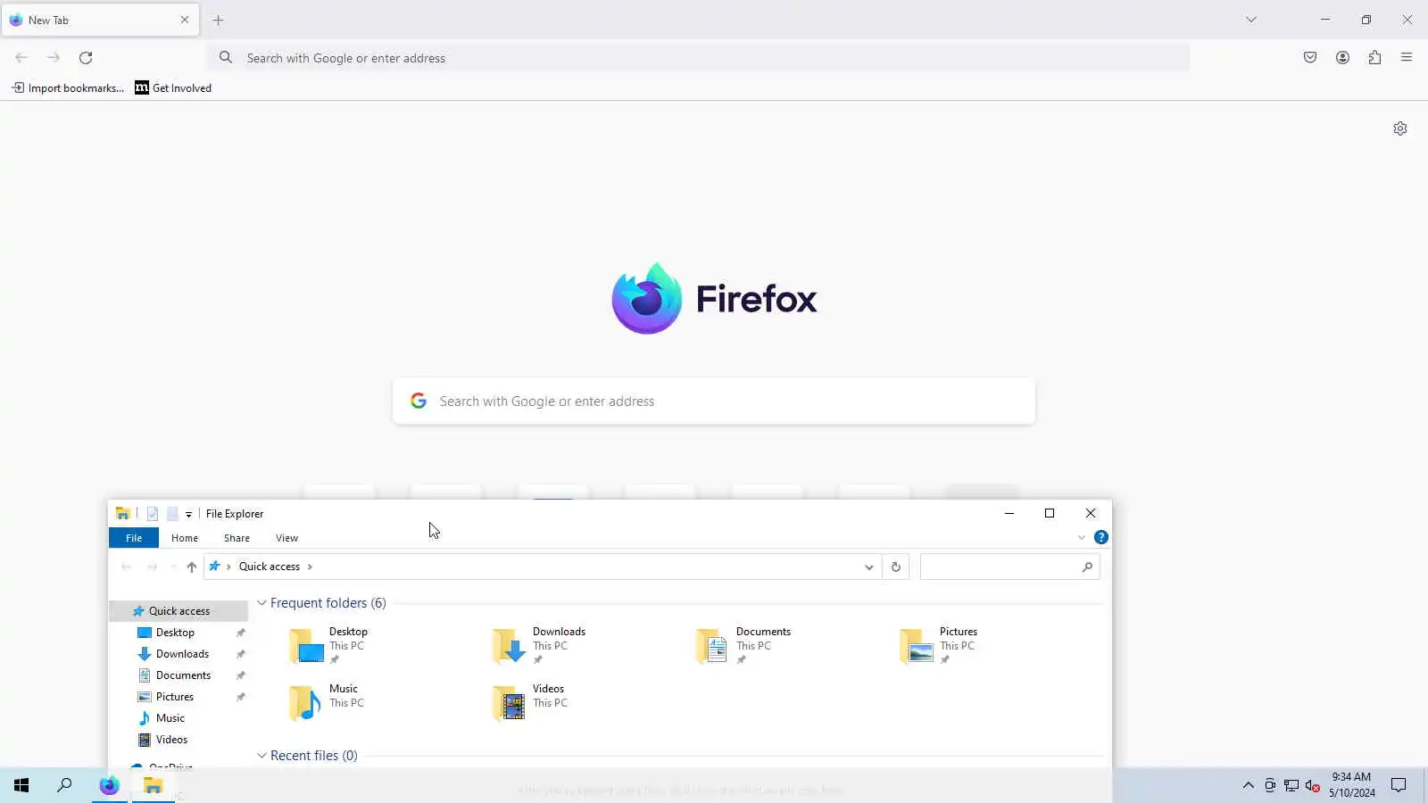Screen dimensions: 1428x803
Task: Expand the File Explorer ribbon chevron
Action: coord(1082,537)
